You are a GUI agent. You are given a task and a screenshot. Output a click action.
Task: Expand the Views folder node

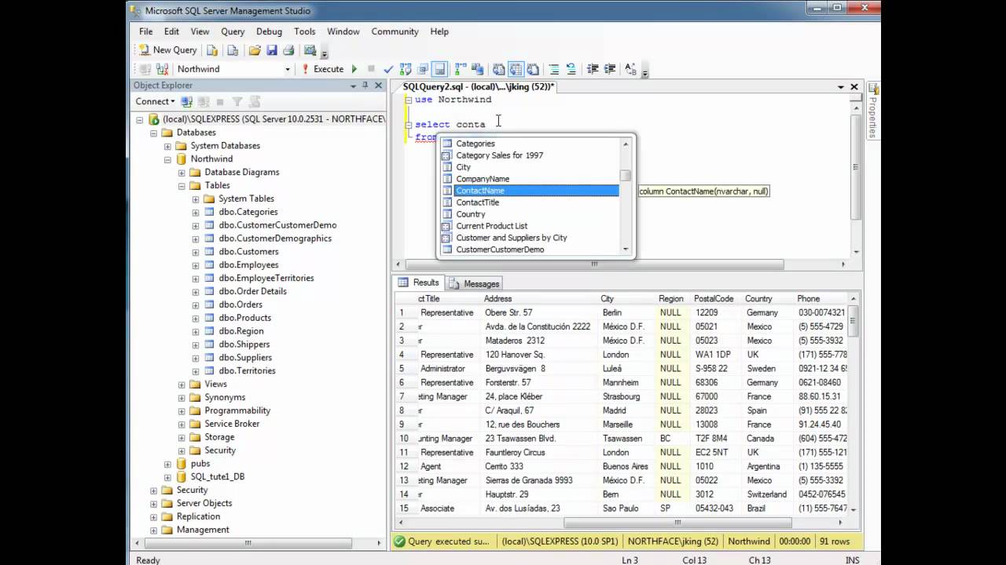point(182,385)
